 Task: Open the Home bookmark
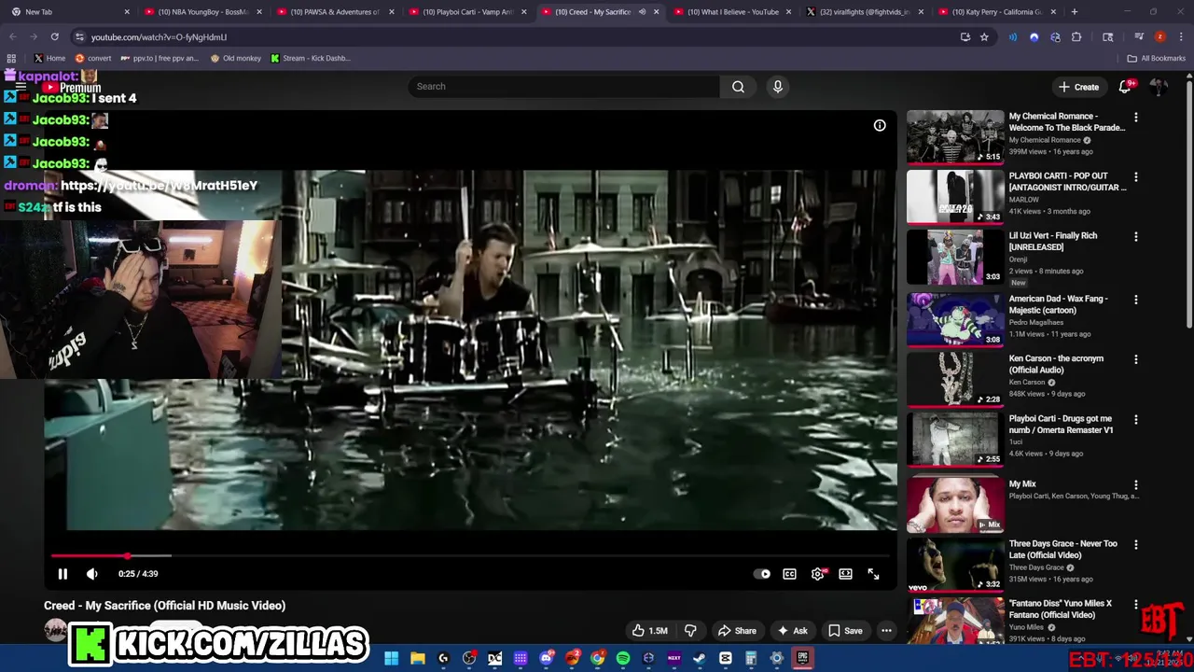point(49,58)
